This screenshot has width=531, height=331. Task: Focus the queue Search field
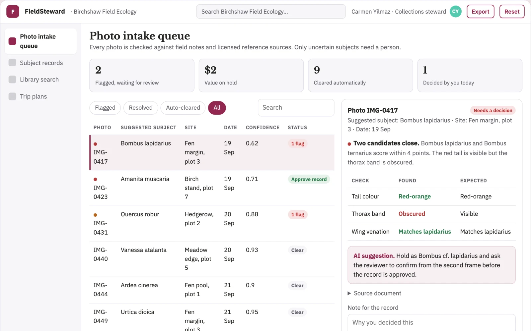pos(296,108)
